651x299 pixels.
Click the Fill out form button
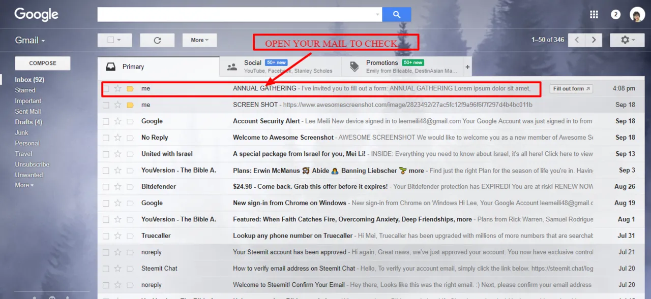(x=572, y=88)
